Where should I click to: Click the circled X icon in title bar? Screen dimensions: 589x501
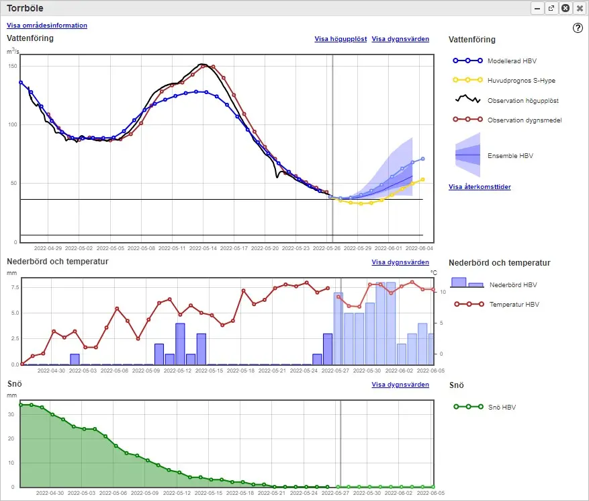(565, 8)
